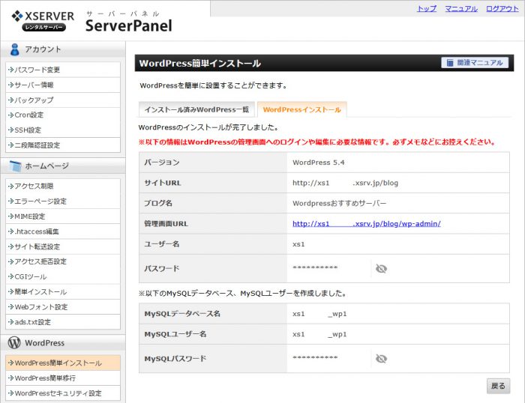Open the wp-admin 管理画面URL link
The width and height of the screenshot is (525, 403).
pyautogui.click(x=367, y=224)
